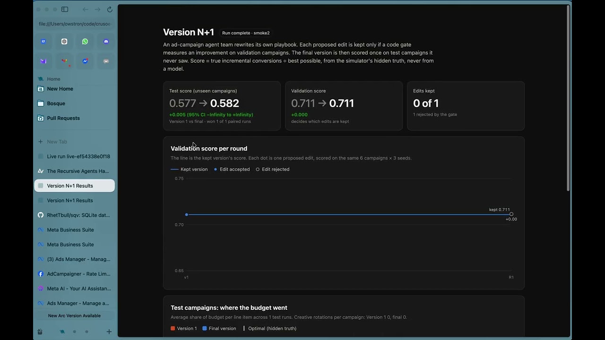Select the highlighted Version N+1 Results tab
605x340 pixels.
point(74,186)
